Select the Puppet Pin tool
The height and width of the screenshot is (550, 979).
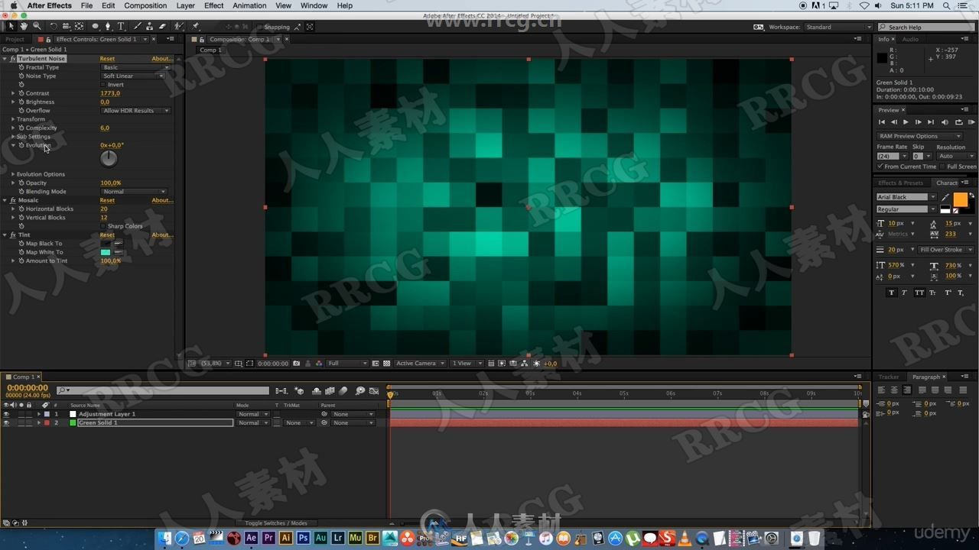point(194,26)
